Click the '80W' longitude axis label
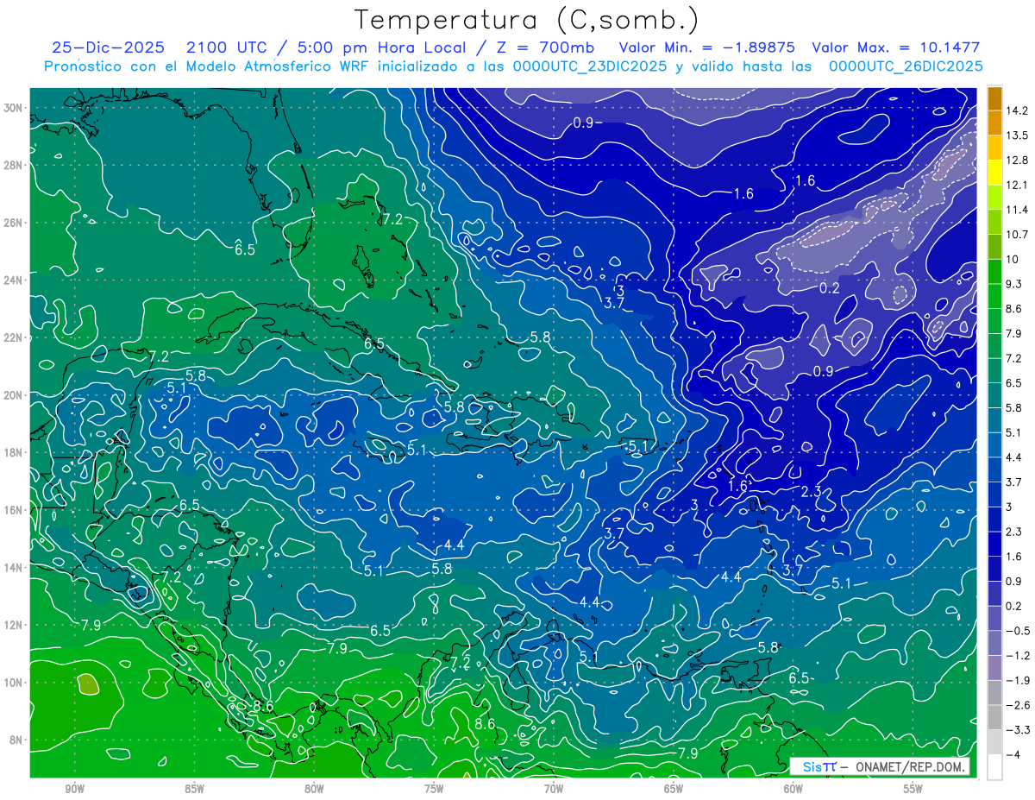1035x800 pixels. point(315,789)
